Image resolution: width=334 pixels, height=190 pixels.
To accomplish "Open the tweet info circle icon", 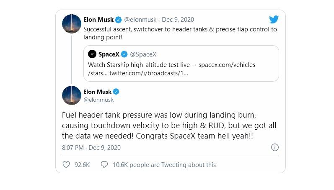I will click(x=274, y=147).
